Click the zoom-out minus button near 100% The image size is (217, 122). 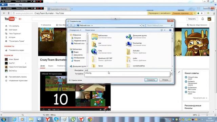pyautogui.click(x=199, y=115)
